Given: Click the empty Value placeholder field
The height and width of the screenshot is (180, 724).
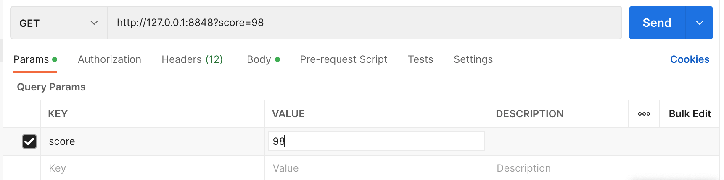Looking at the screenshot, I should click(377, 168).
